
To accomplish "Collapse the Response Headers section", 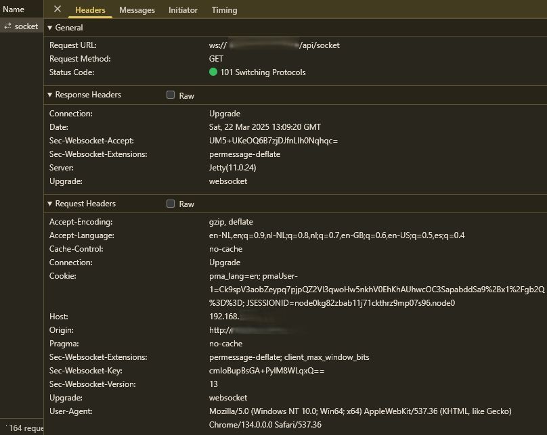I will (x=50, y=95).
